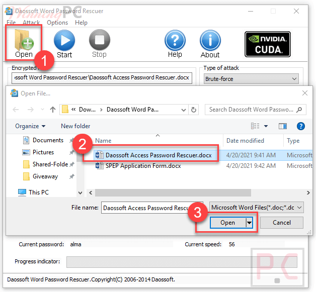Viewport: 316px width, 292px height.
Task: Open recent locations dropdown arrow
Action: pos(42,110)
